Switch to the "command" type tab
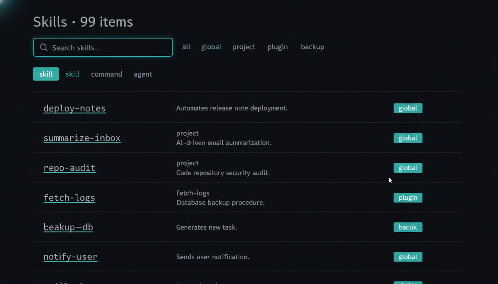 point(107,74)
